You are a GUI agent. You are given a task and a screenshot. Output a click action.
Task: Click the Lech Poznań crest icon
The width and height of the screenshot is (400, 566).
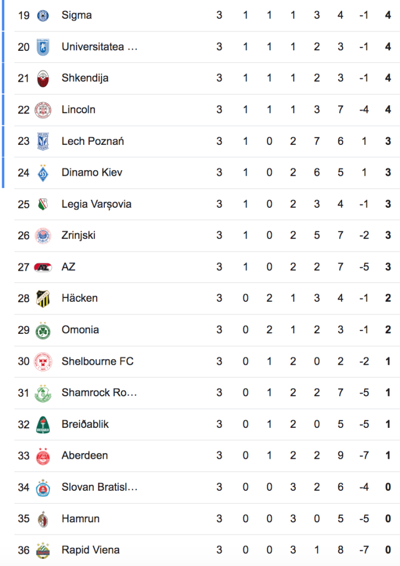pyautogui.click(x=43, y=141)
